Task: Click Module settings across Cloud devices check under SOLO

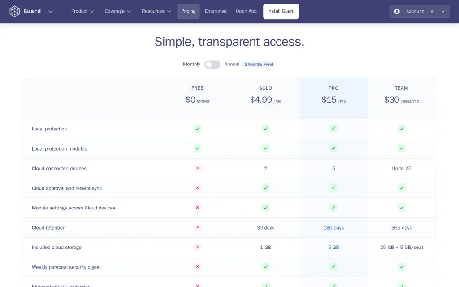Action: 265,208
